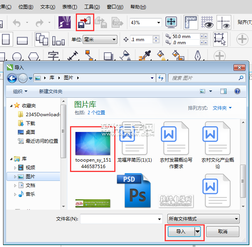This screenshot has width=252, height=247.
Task: Select the Text tool
Action: (53, 56)
